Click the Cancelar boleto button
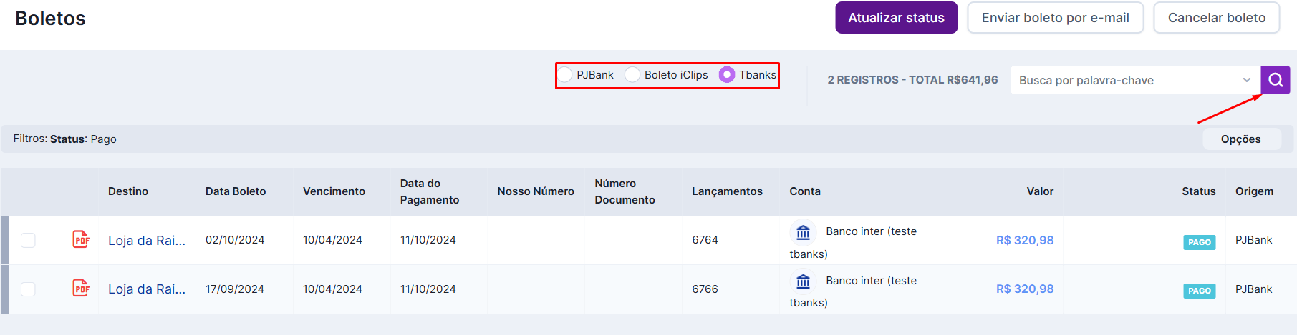1297x335 pixels. click(x=1216, y=18)
